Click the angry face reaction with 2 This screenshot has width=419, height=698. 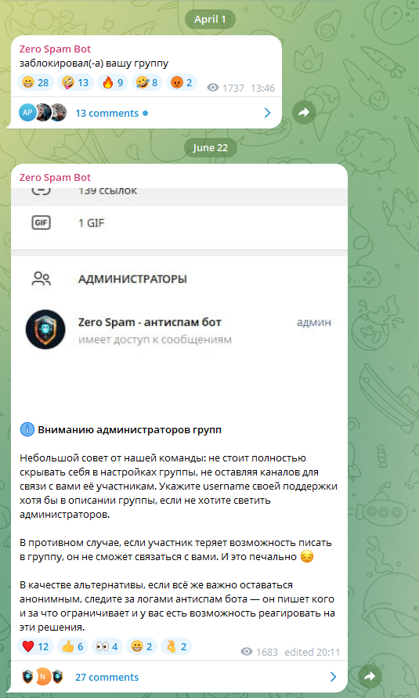point(182,83)
